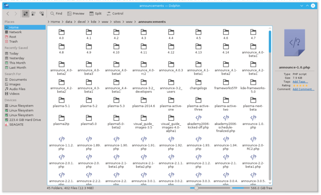Open the 223.4 GiB Hard Drive device
The height and width of the screenshot is (195, 321).
point(25,120)
